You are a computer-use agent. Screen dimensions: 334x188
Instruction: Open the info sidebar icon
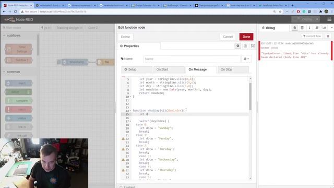(309, 28)
